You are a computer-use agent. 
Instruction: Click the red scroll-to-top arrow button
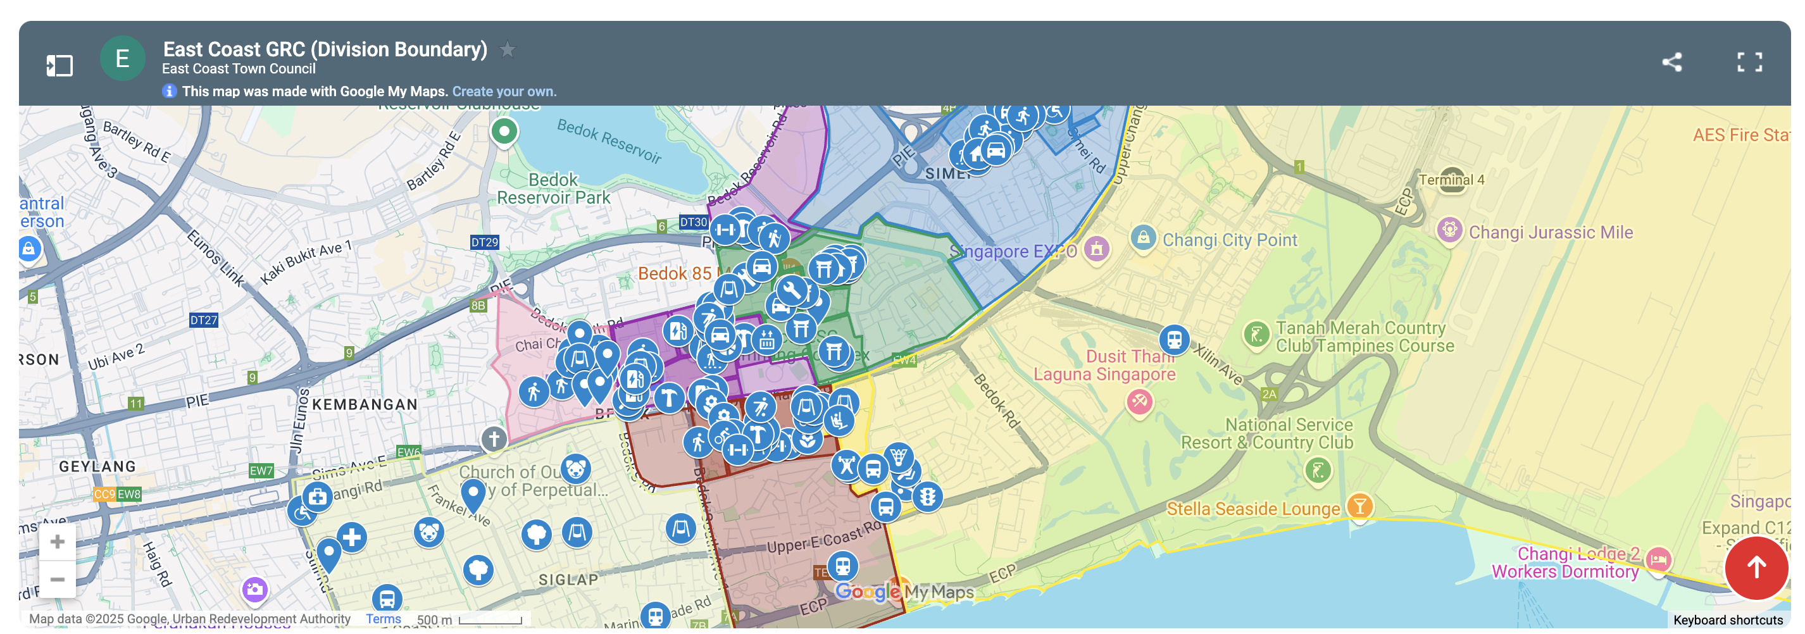1756,568
